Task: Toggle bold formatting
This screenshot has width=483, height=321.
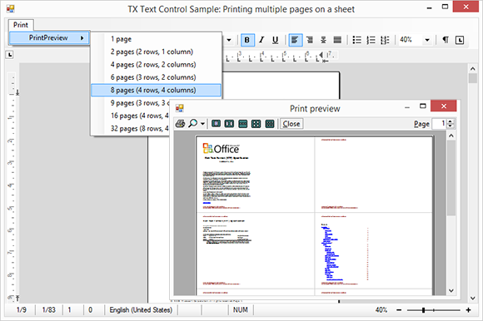Action: pyautogui.click(x=247, y=40)
